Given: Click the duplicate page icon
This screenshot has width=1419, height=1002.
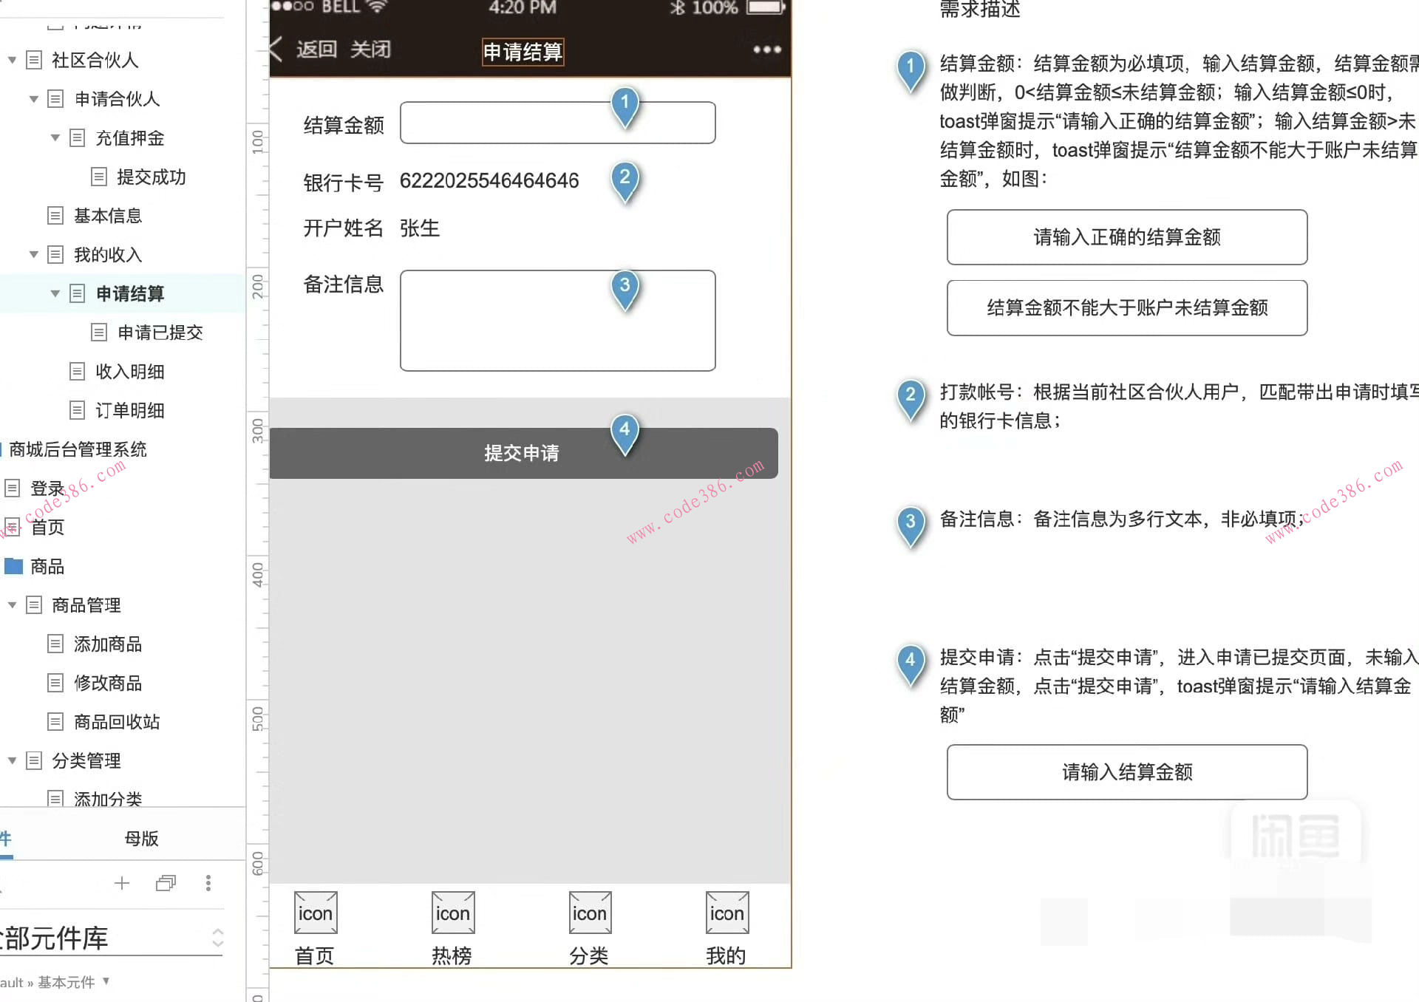Looking at the screenshot, I should (x=165, y=883).
